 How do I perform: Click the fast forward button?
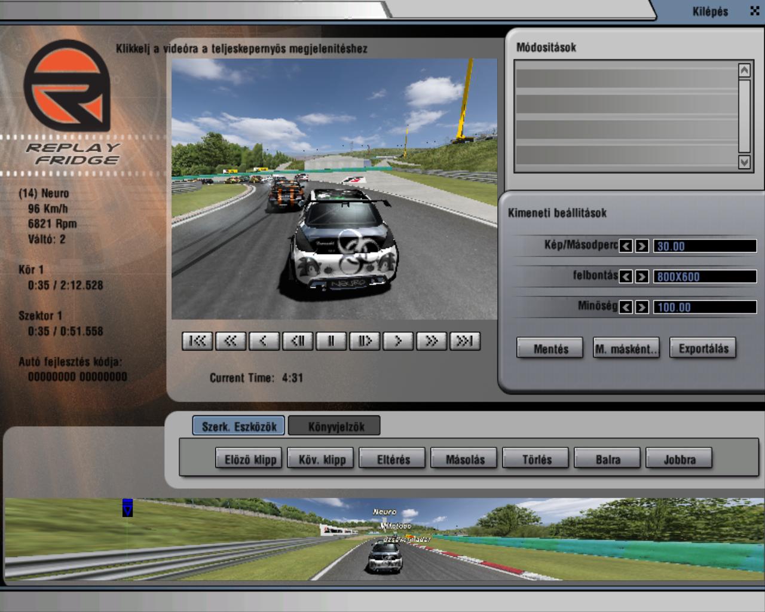[432, 341]
